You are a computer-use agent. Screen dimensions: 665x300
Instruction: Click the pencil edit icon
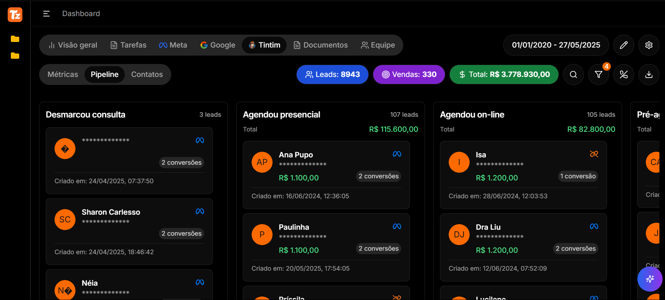(623, 45)
